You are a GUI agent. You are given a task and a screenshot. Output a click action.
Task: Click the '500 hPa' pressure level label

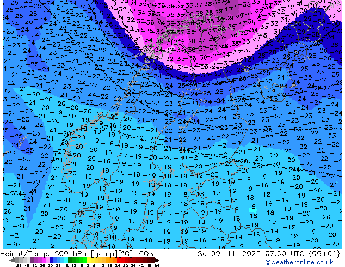pos(70,254)
